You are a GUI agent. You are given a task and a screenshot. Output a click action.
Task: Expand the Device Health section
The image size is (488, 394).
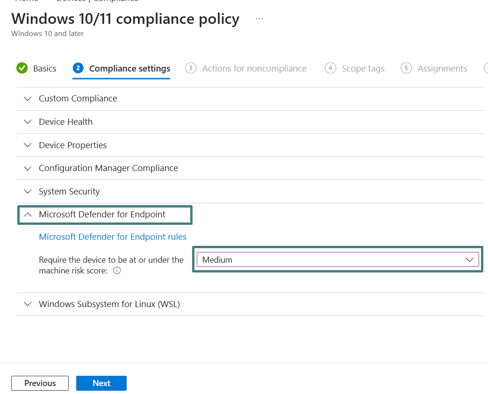point(65,122)
